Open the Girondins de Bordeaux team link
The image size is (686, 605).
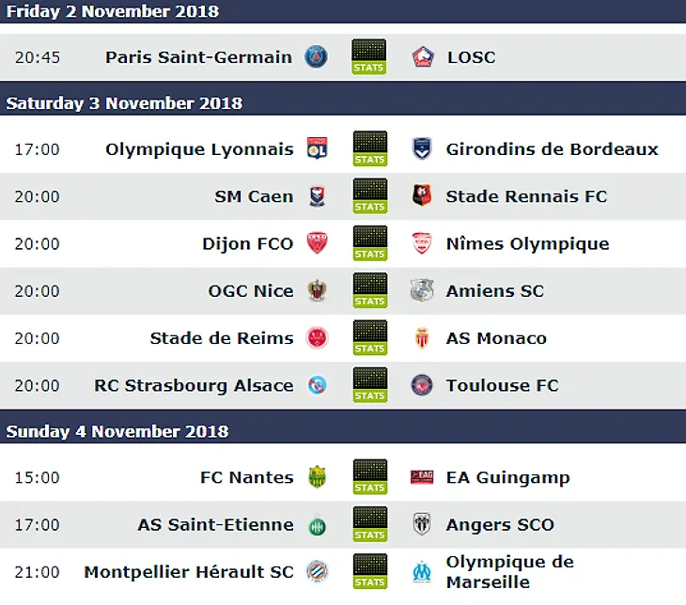pos(553,148)
